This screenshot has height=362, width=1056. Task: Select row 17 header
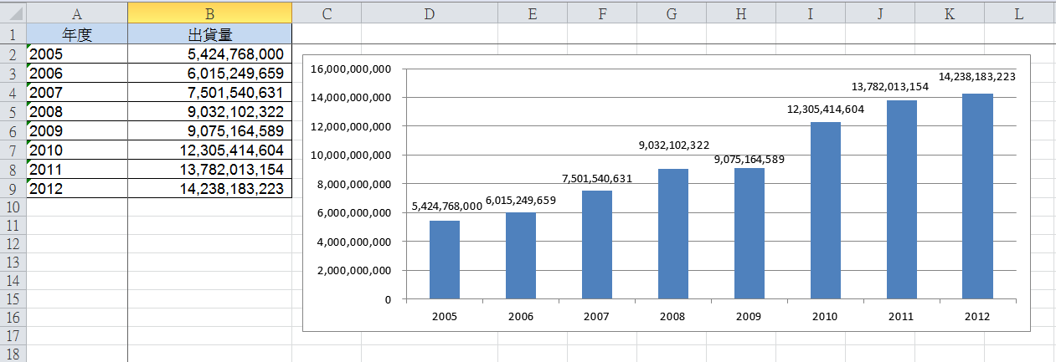coord(13,334)
